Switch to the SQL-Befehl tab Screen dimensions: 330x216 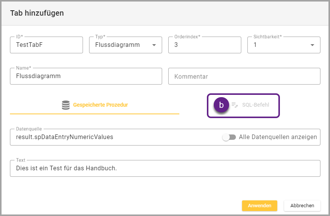coord(255,105)
